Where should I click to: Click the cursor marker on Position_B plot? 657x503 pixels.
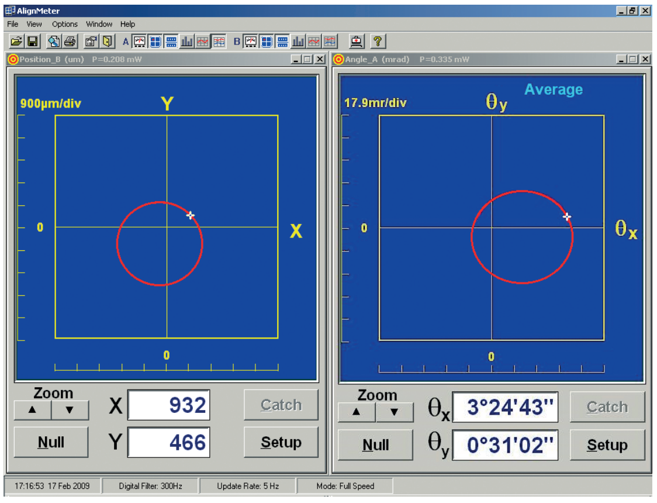[x=190, y=215]
